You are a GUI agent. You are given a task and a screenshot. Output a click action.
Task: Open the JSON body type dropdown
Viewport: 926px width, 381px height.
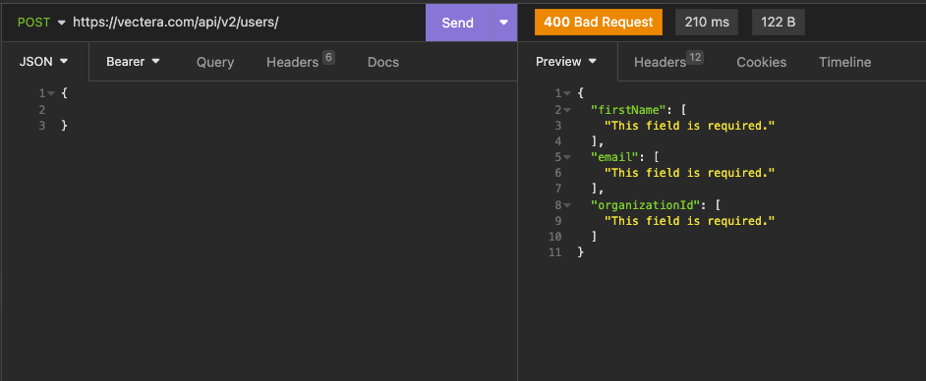coord(44,61)
